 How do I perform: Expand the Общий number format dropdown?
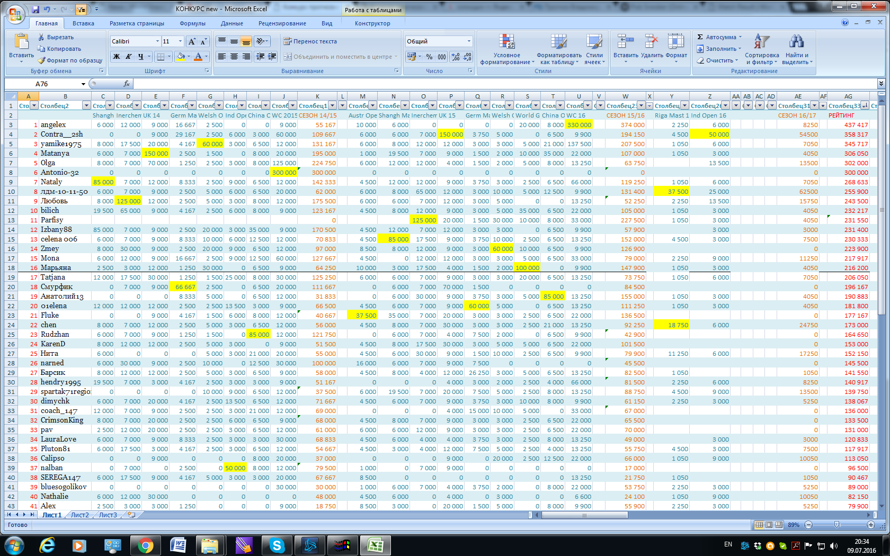[469, 41]
